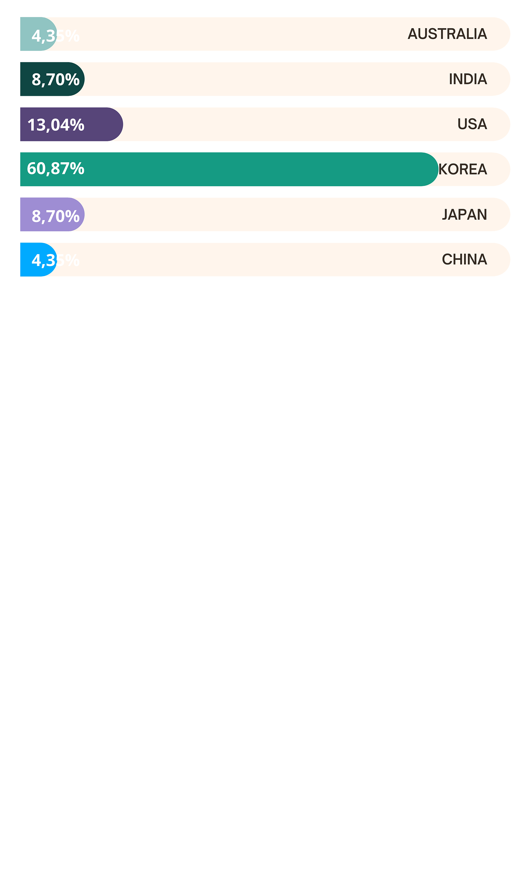This screenshot has width=532, height=887.
Task: Click the dark green India bar fill
Action: [x=52, y=79]
